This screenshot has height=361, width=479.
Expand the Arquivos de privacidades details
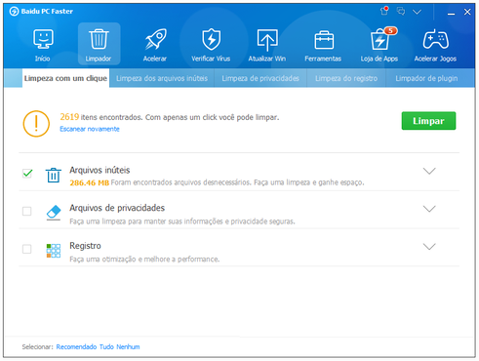click(x=429, y=209)
